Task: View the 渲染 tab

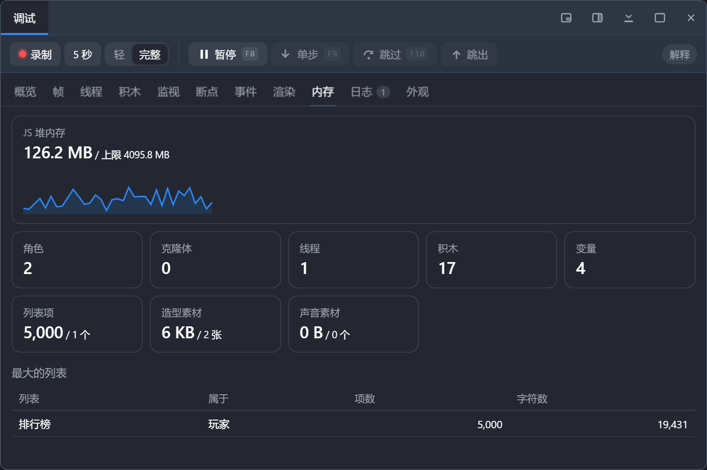Action: click(x=284, y=92)
